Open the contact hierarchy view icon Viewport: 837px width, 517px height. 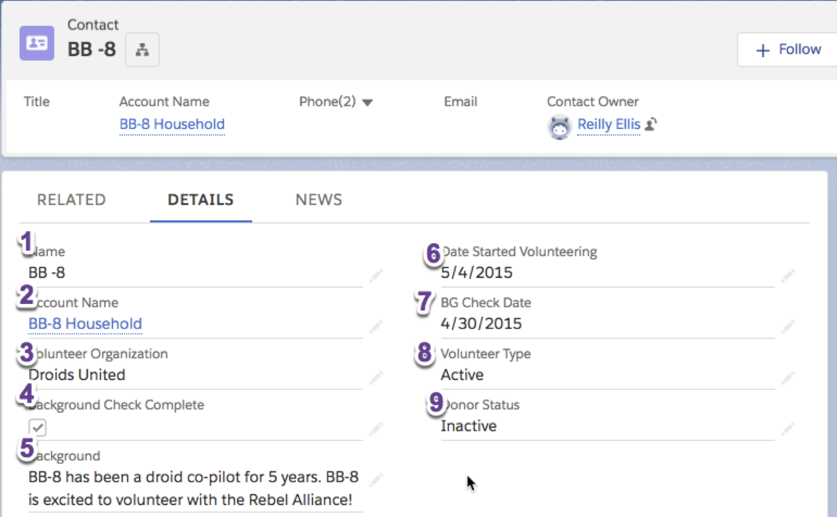click(x=142, y=50)
